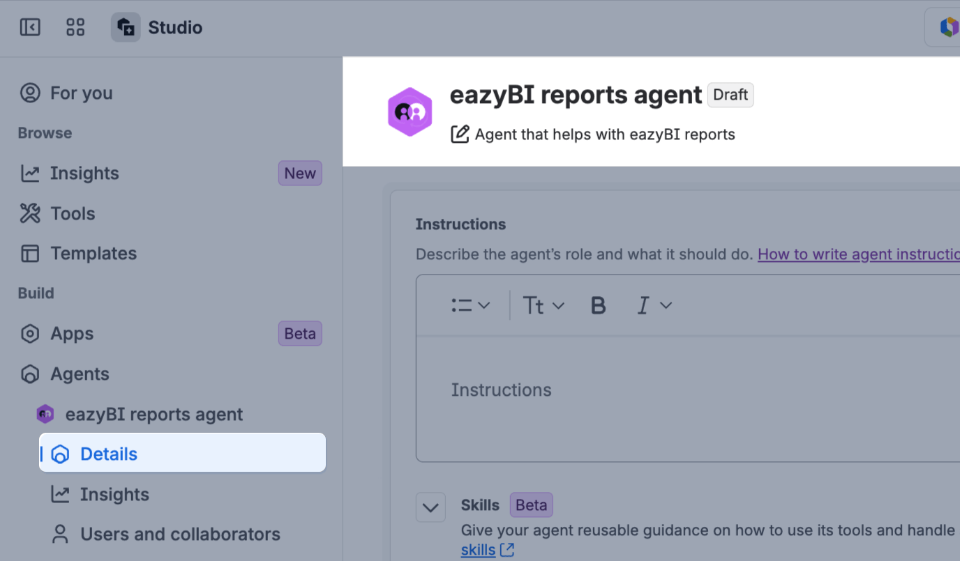
Task: Click the Insights chart icon under Browse
Action: [x=30, y=173]
